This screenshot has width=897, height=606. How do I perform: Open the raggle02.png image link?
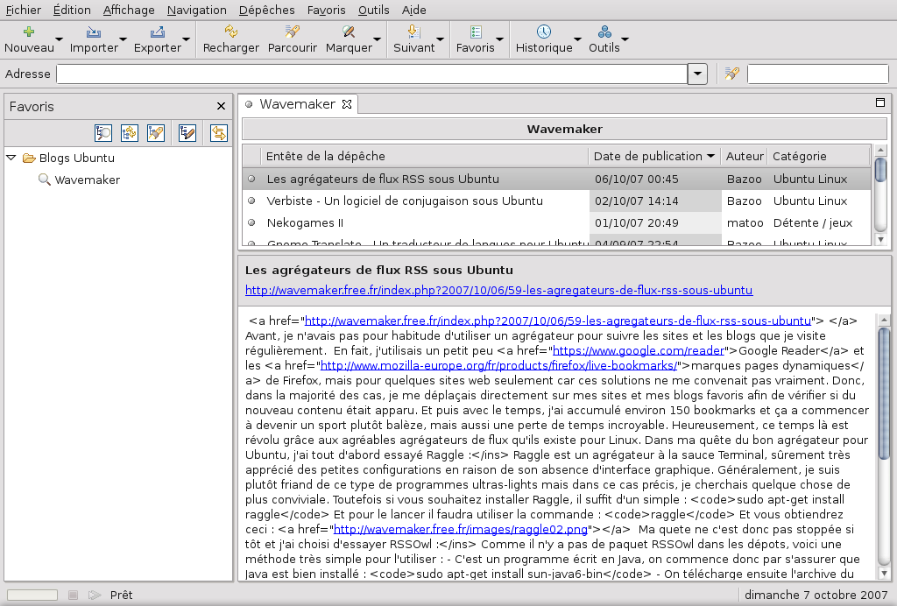point(461,529)
